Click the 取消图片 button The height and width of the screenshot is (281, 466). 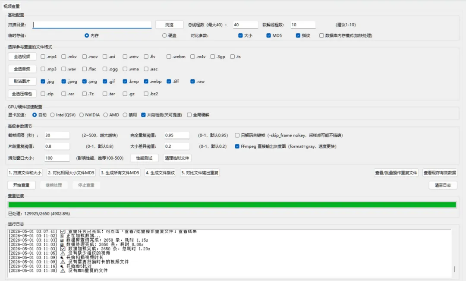(22, 81)
